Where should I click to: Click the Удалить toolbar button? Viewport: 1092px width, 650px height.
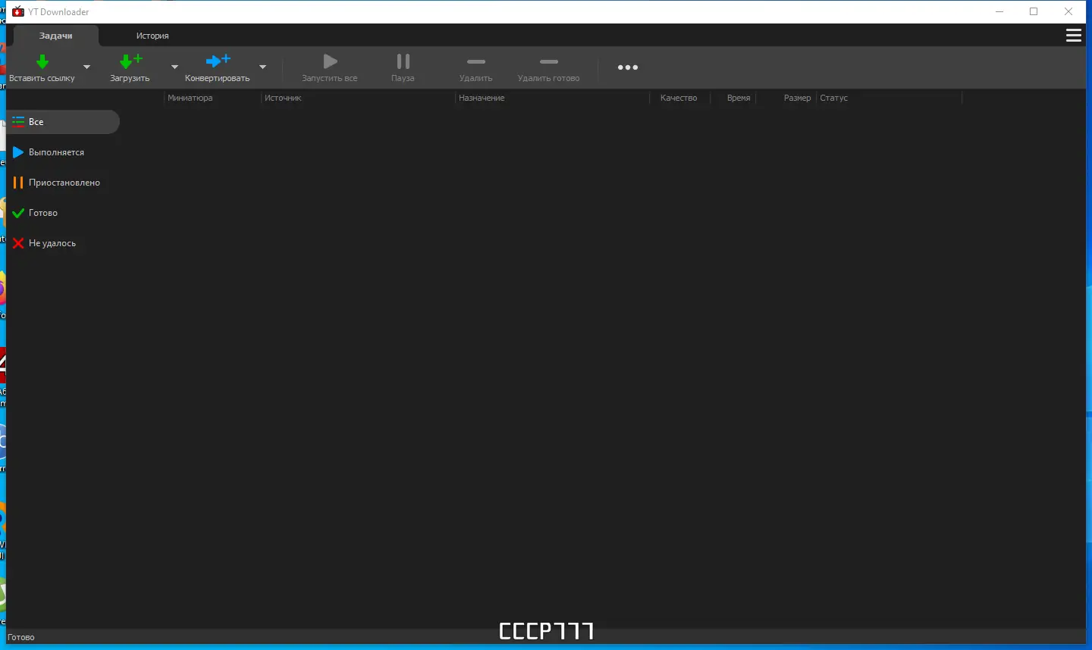[476, 67]
